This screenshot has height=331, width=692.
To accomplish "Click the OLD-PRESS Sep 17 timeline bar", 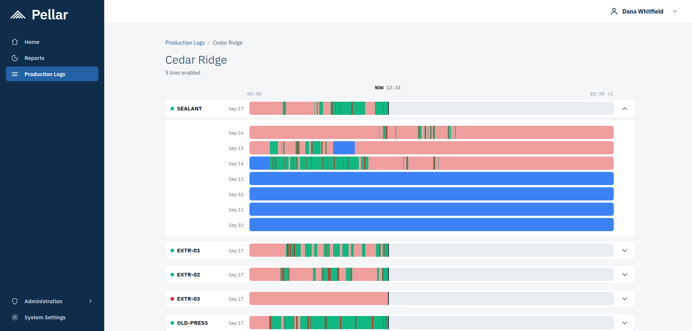I will [432, 323].
